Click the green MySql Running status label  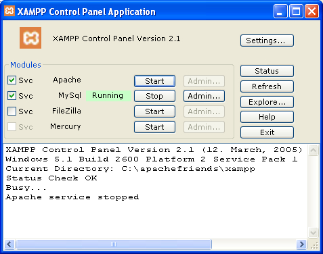coord(108,96)
